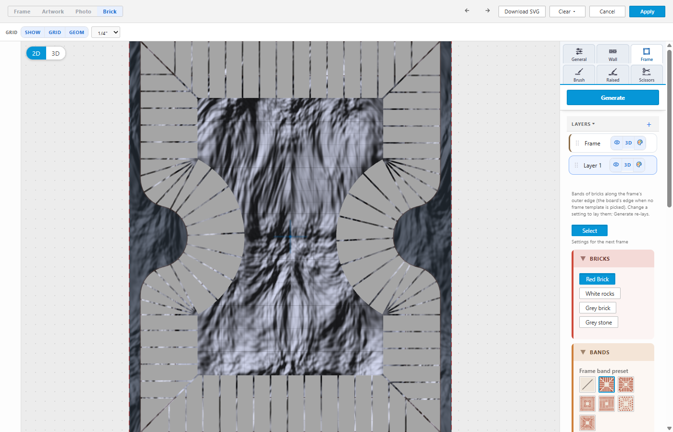Switch to the Wall tool tab
The image size is (673, 432).
pyautogui.click(x=613, y=54)
